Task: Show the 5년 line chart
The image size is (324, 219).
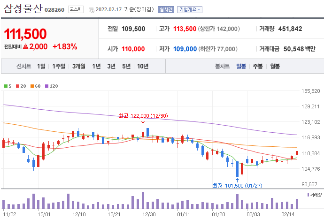Action: coord(126,66)
